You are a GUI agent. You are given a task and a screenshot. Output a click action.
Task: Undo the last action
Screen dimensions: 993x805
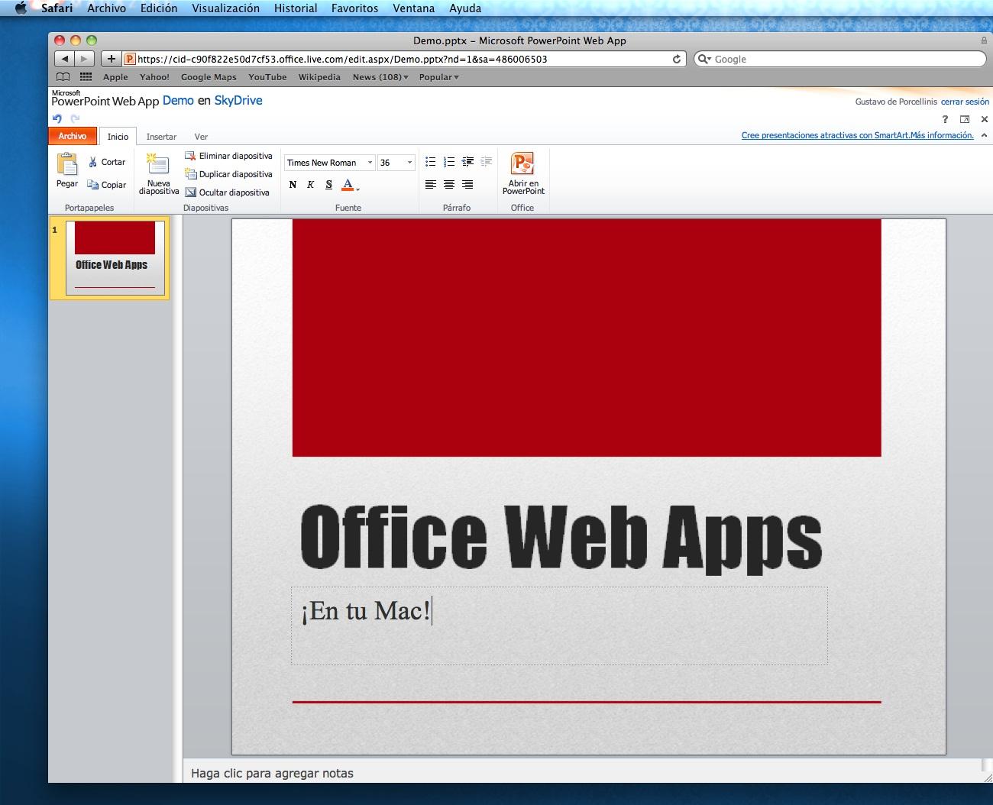pyautogui.click(x=57, y=118)
